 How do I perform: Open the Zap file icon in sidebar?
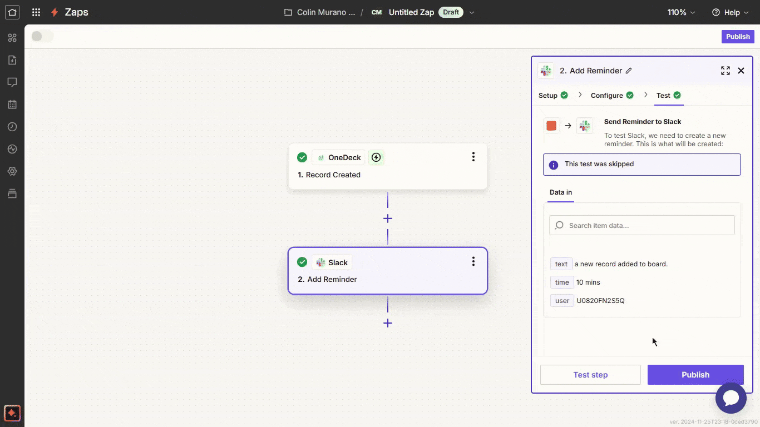tap(12, 60)
